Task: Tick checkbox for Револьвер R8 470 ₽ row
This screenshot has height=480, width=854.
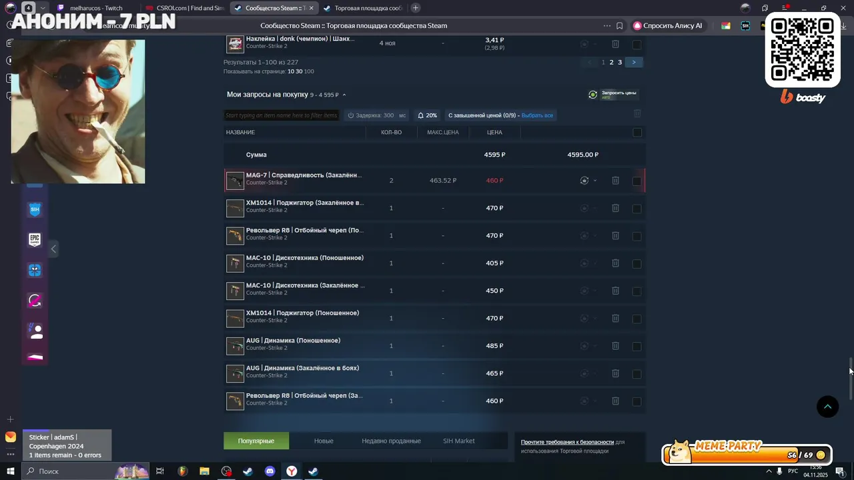Action: point(637,236)
